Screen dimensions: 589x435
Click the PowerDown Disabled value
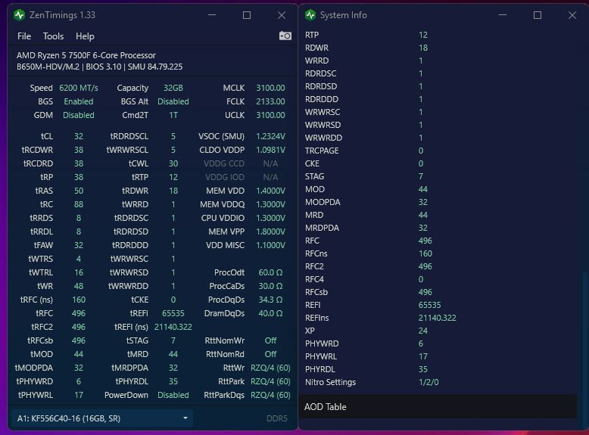[173, 395]
